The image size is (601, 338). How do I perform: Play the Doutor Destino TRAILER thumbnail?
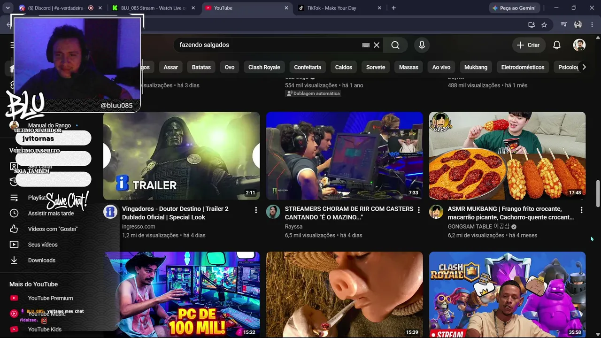pyautogui.click(x=181, y=156)
